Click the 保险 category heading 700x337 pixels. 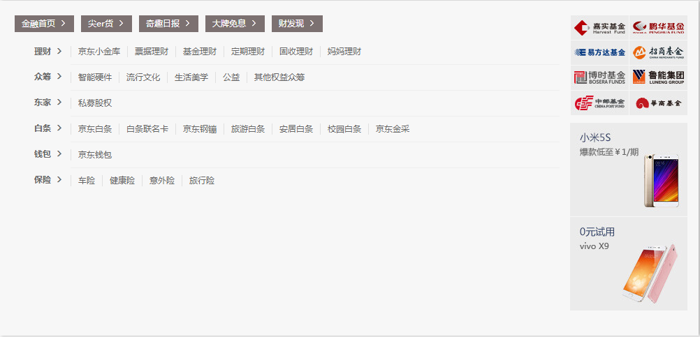[43, 180]
